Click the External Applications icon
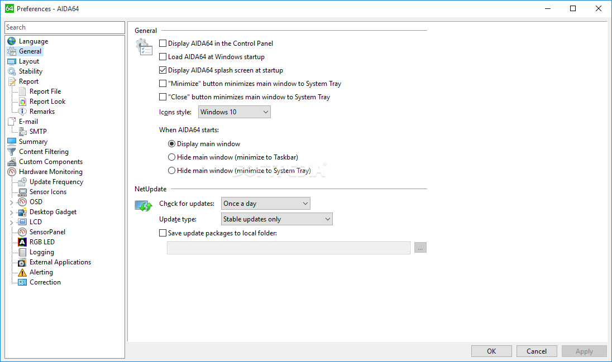This screenshot has height=362, width=612. click(x=22, y=262)
